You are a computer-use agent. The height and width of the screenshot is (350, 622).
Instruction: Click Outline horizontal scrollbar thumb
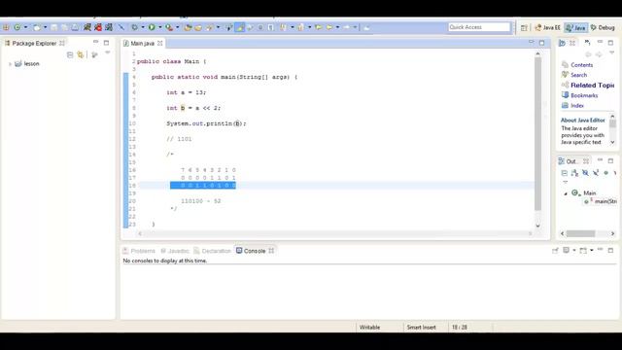tap(580, 233)
